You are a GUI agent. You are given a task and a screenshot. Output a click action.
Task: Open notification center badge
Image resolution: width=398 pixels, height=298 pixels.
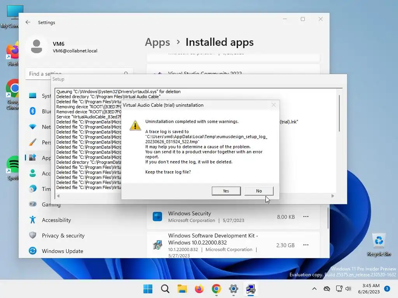pyautogui.click(x=387, y=289)
